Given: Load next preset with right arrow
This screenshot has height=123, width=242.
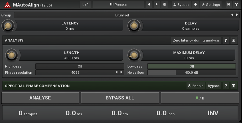Looking at the screenshot, I should 157,4.
